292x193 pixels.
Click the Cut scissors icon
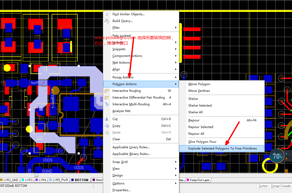coord(107,119)
